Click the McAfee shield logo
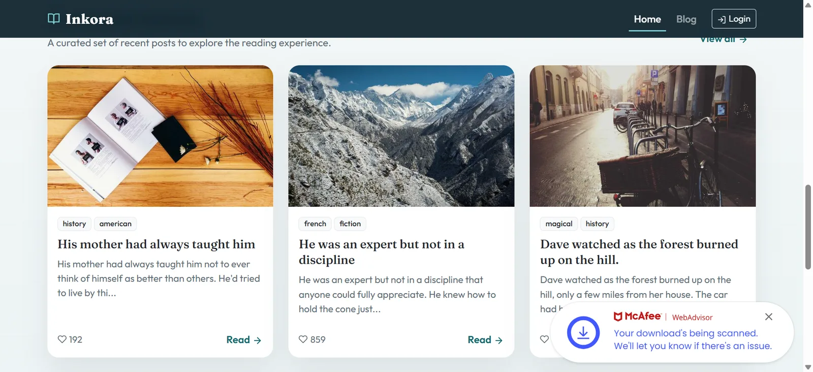 click(x=618, y=317)
